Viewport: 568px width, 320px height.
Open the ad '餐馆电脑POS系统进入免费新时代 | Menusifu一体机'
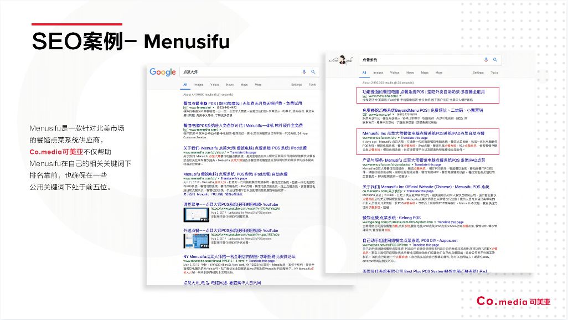coord(242,125)
